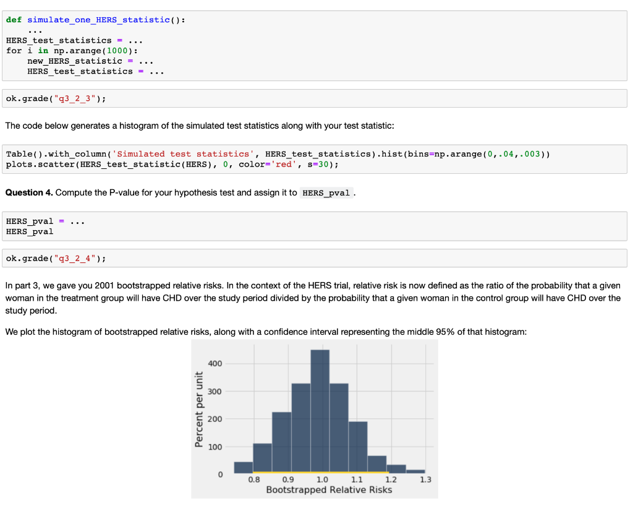Click the 'Bootstrapped Relative Risks' axis label

[329, 490]
